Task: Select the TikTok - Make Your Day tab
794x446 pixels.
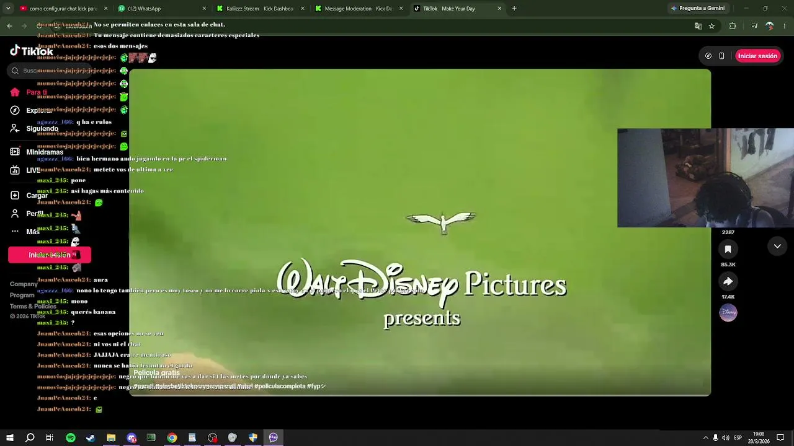Action: [x=456, y=9]
